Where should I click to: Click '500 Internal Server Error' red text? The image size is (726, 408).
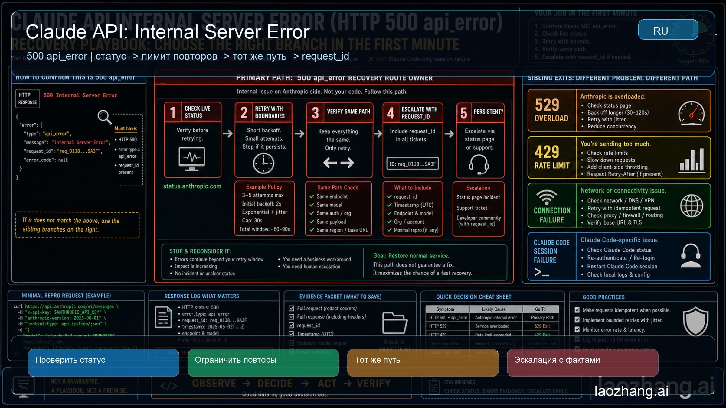pos(80,95)
